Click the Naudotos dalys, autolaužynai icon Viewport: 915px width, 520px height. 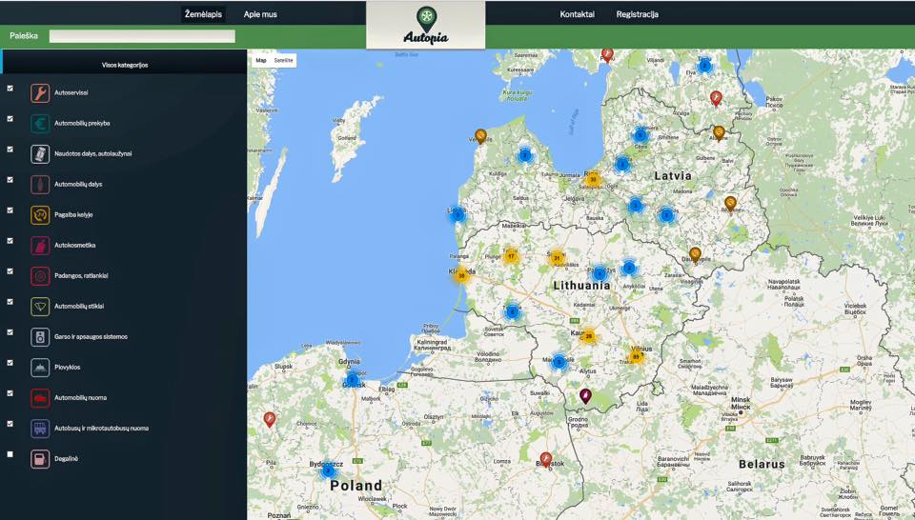pyautogui.click(x=40, y=154)
